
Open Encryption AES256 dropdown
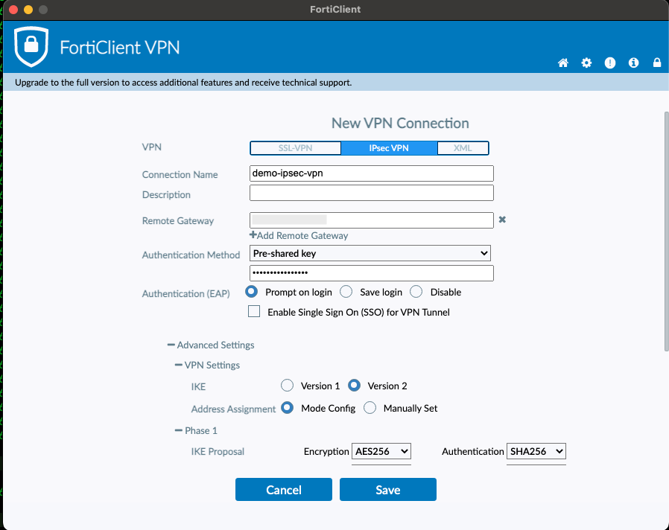(x=381, y=451)
